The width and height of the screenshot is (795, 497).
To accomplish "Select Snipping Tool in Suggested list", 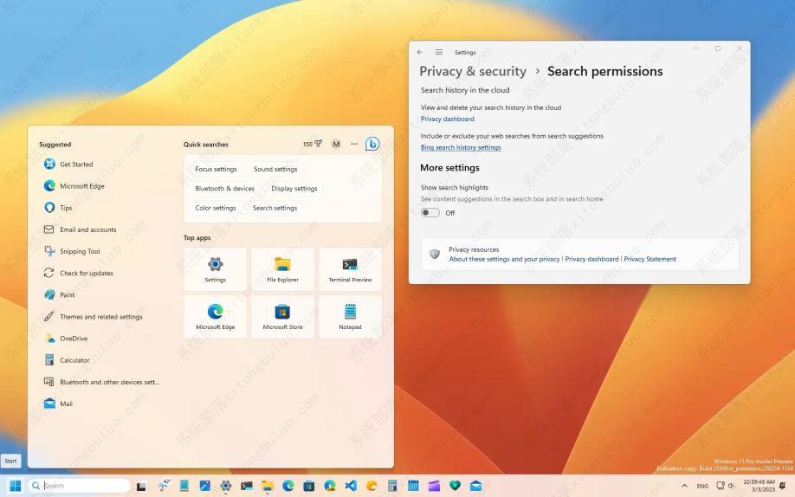I will point(80,251).
